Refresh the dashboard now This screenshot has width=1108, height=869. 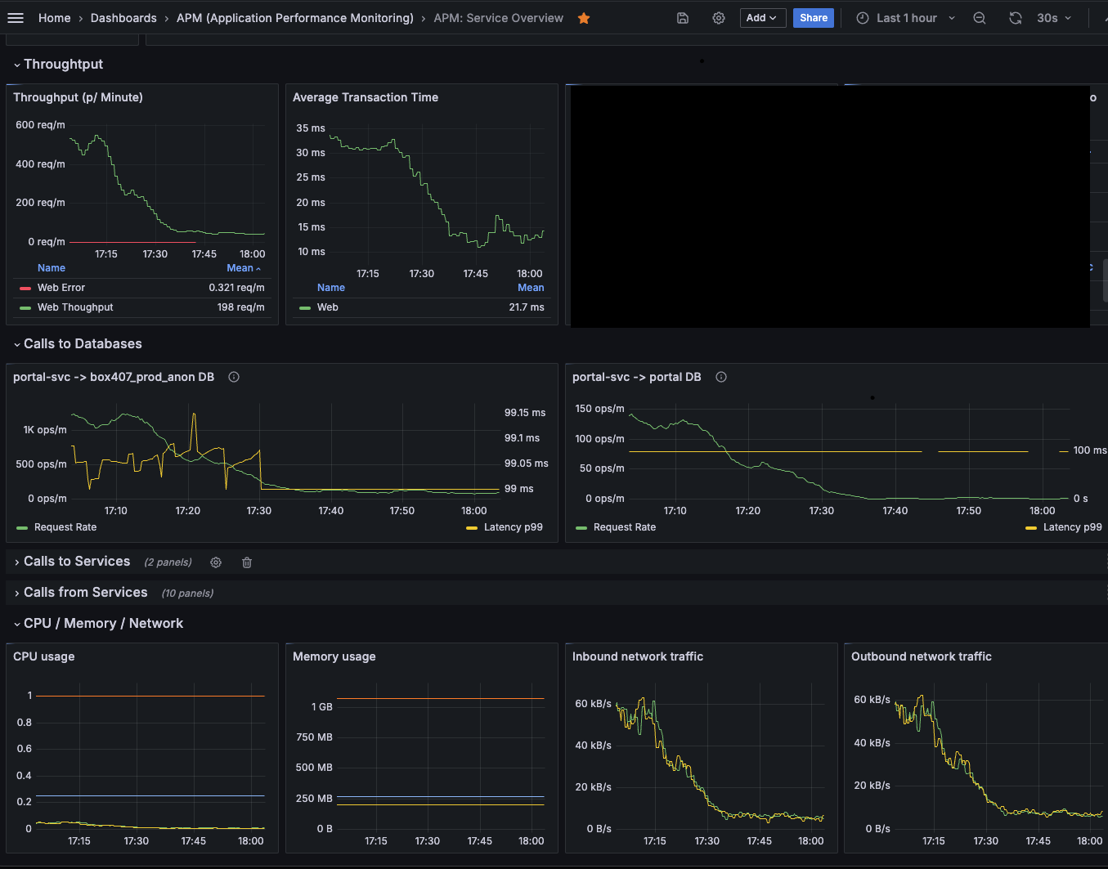click(x=1016, y=18)
